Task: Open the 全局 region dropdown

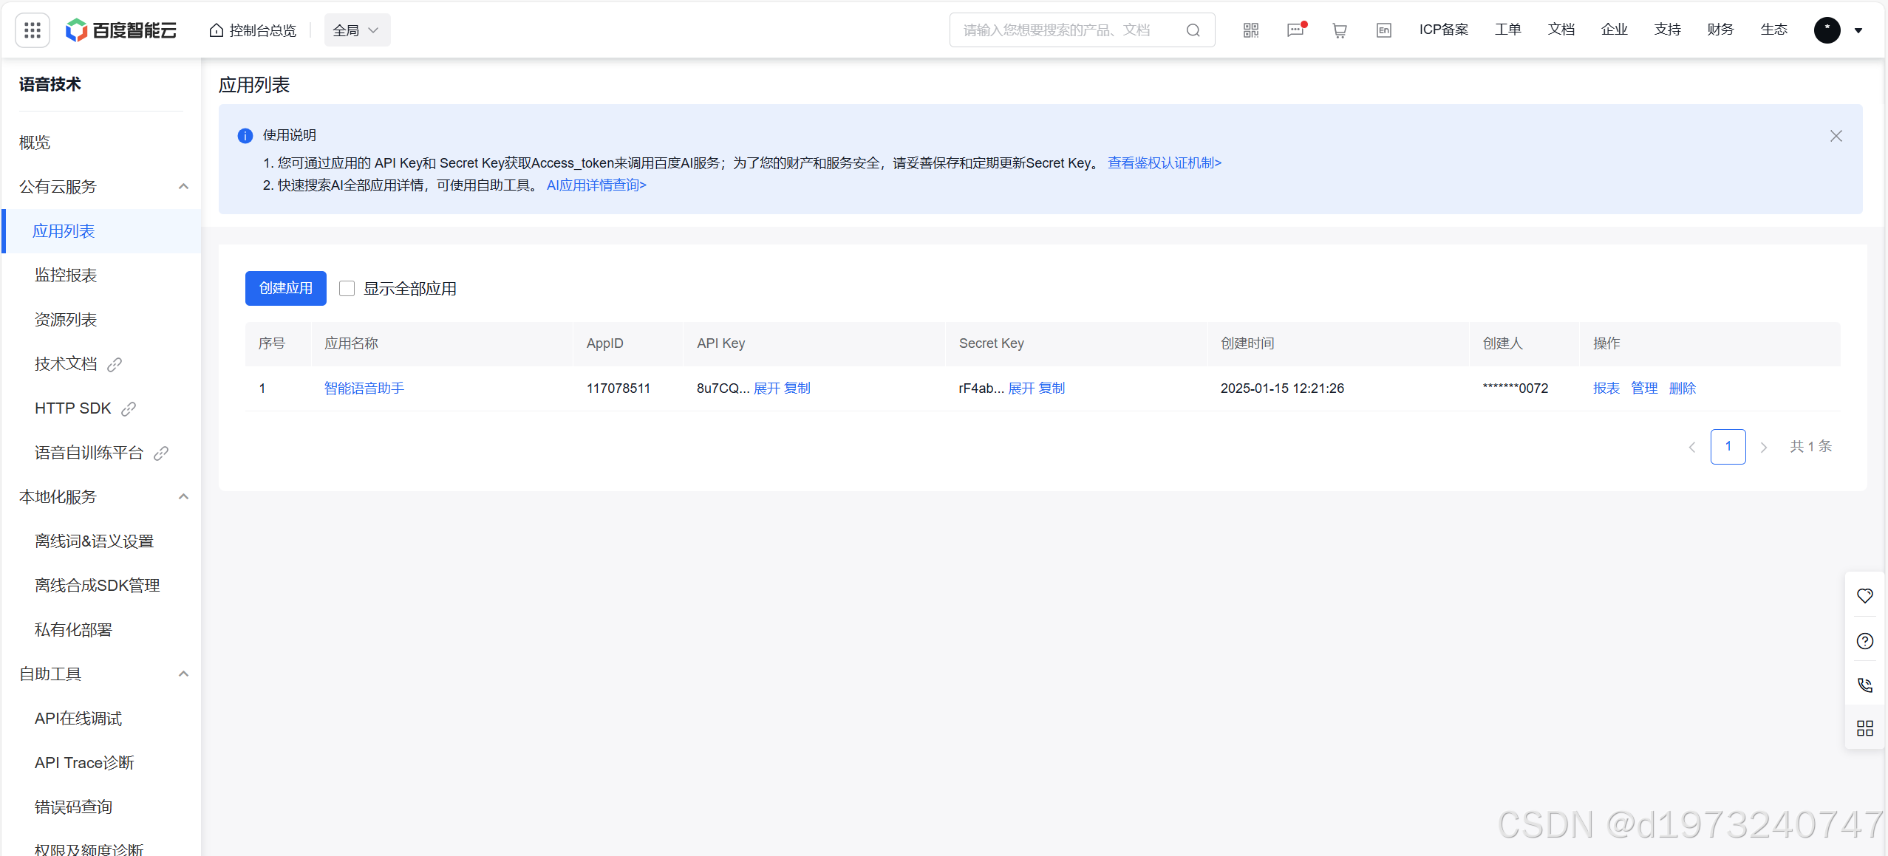Action: tap(357, 30)
